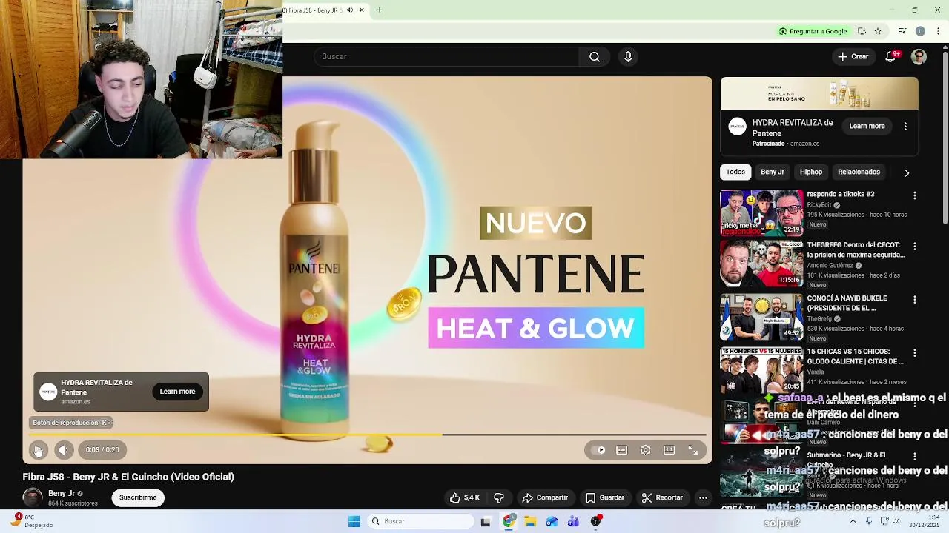Mute the video with the speaker icon
Image resolution: width=949 pixels, height=533 pixels.
click(x=64, y=450)
